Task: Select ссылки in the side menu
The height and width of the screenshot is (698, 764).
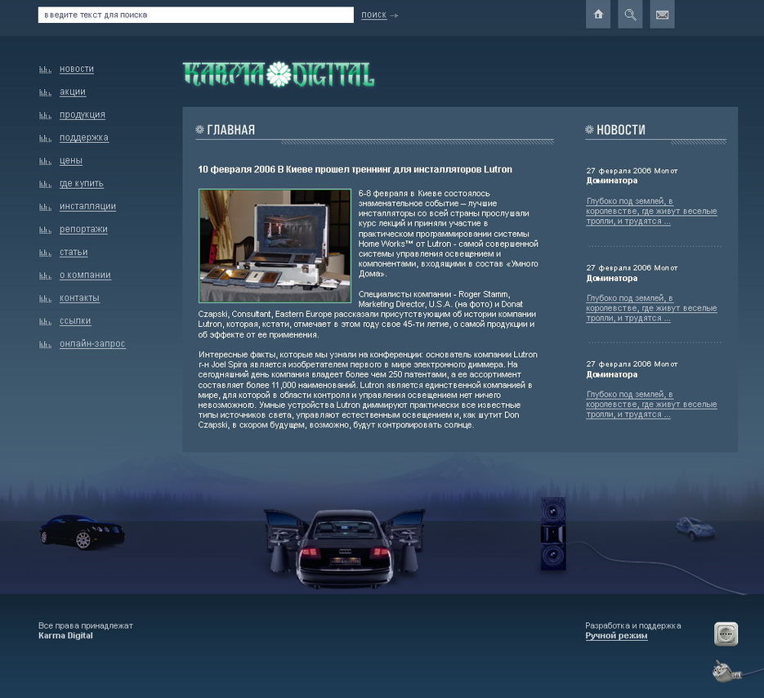Action: coord(75,321)
